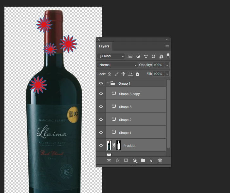230x193 pixels.
Task: Filter layers by adjustment layers icon
Action: click(x=138, y=56)
